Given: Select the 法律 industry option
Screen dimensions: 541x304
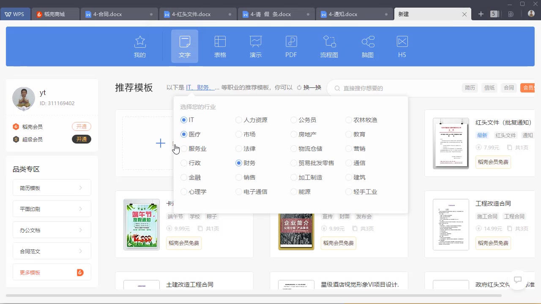Looking at the screenshot, I should (238, 149).
